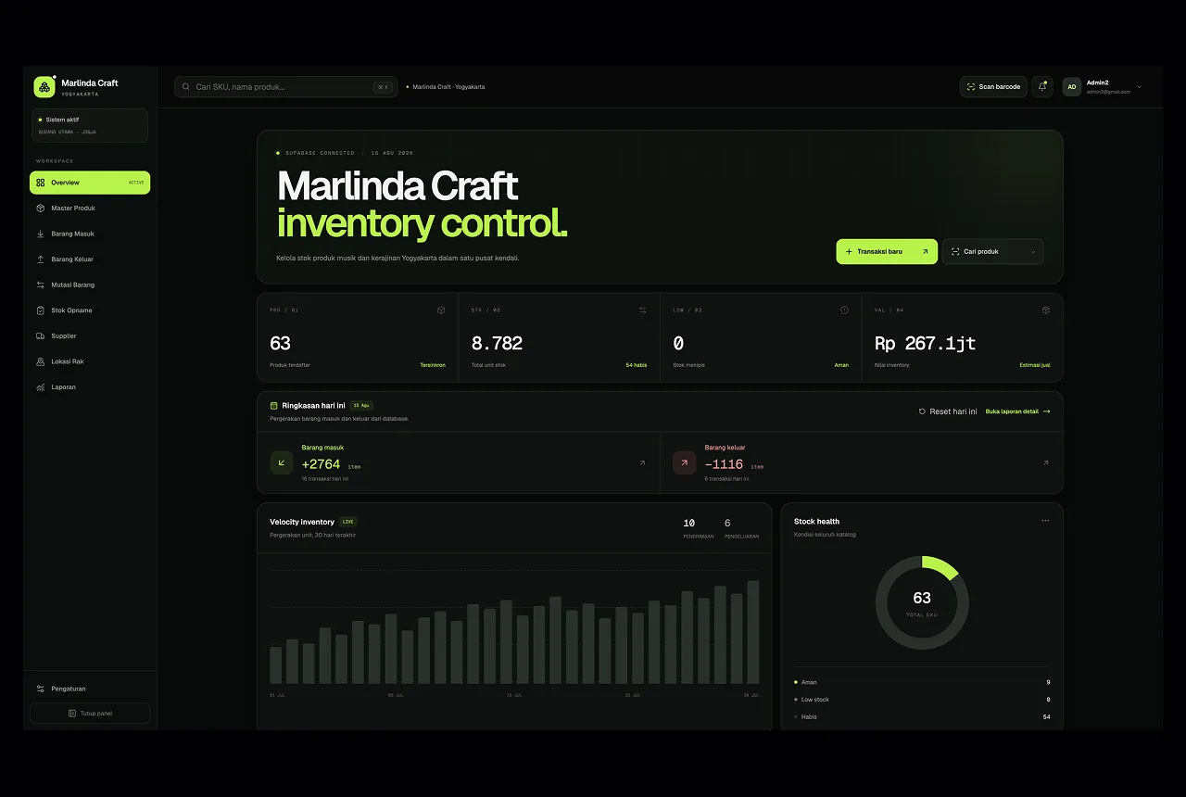Viewport: 1186px width, 797px height.
Task: Click the Low stock legend row
Action: pos(922,700)
